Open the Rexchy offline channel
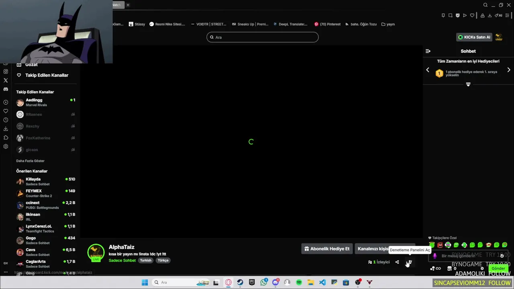514x289 pixels. coord(46,126)
